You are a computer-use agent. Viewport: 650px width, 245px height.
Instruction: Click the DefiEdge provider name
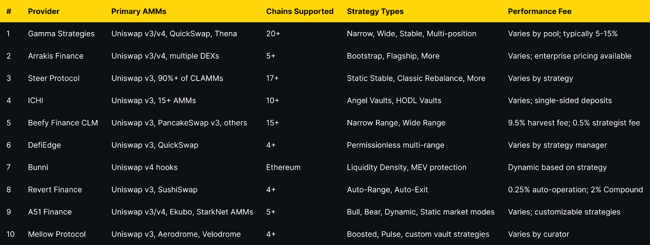tap(44, 145)
